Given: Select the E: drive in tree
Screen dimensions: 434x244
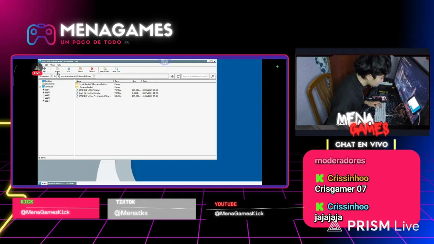Looking at the screenshot, I should (47, 95).
